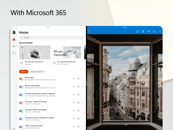Switch to Shared with me tab
Viewport: 173px width, 130px height.
[37, 72]
